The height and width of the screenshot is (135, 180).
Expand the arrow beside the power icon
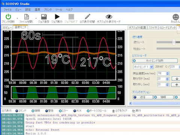[x=17, y=18]
